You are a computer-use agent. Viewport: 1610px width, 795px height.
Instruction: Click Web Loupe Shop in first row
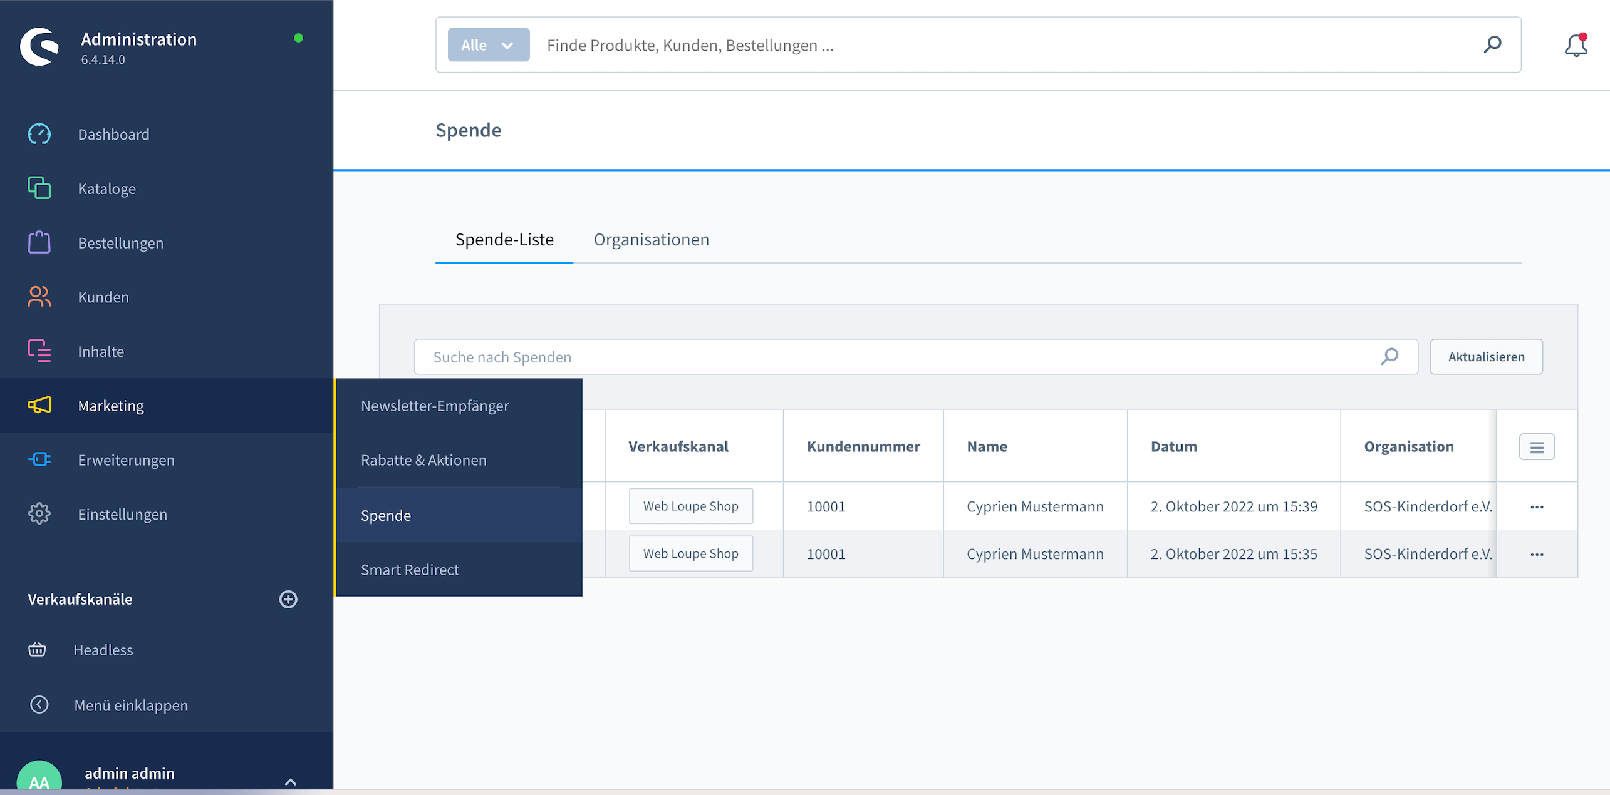coord(690,506)
